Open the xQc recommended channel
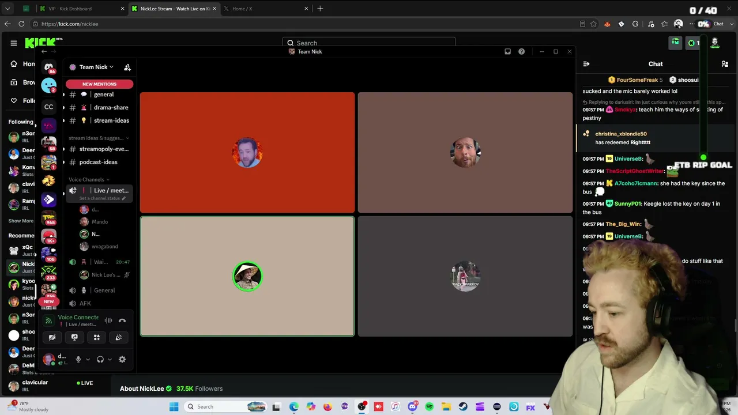Image resolution: width=738 pixels, height=415 pixels. point(21,251)
